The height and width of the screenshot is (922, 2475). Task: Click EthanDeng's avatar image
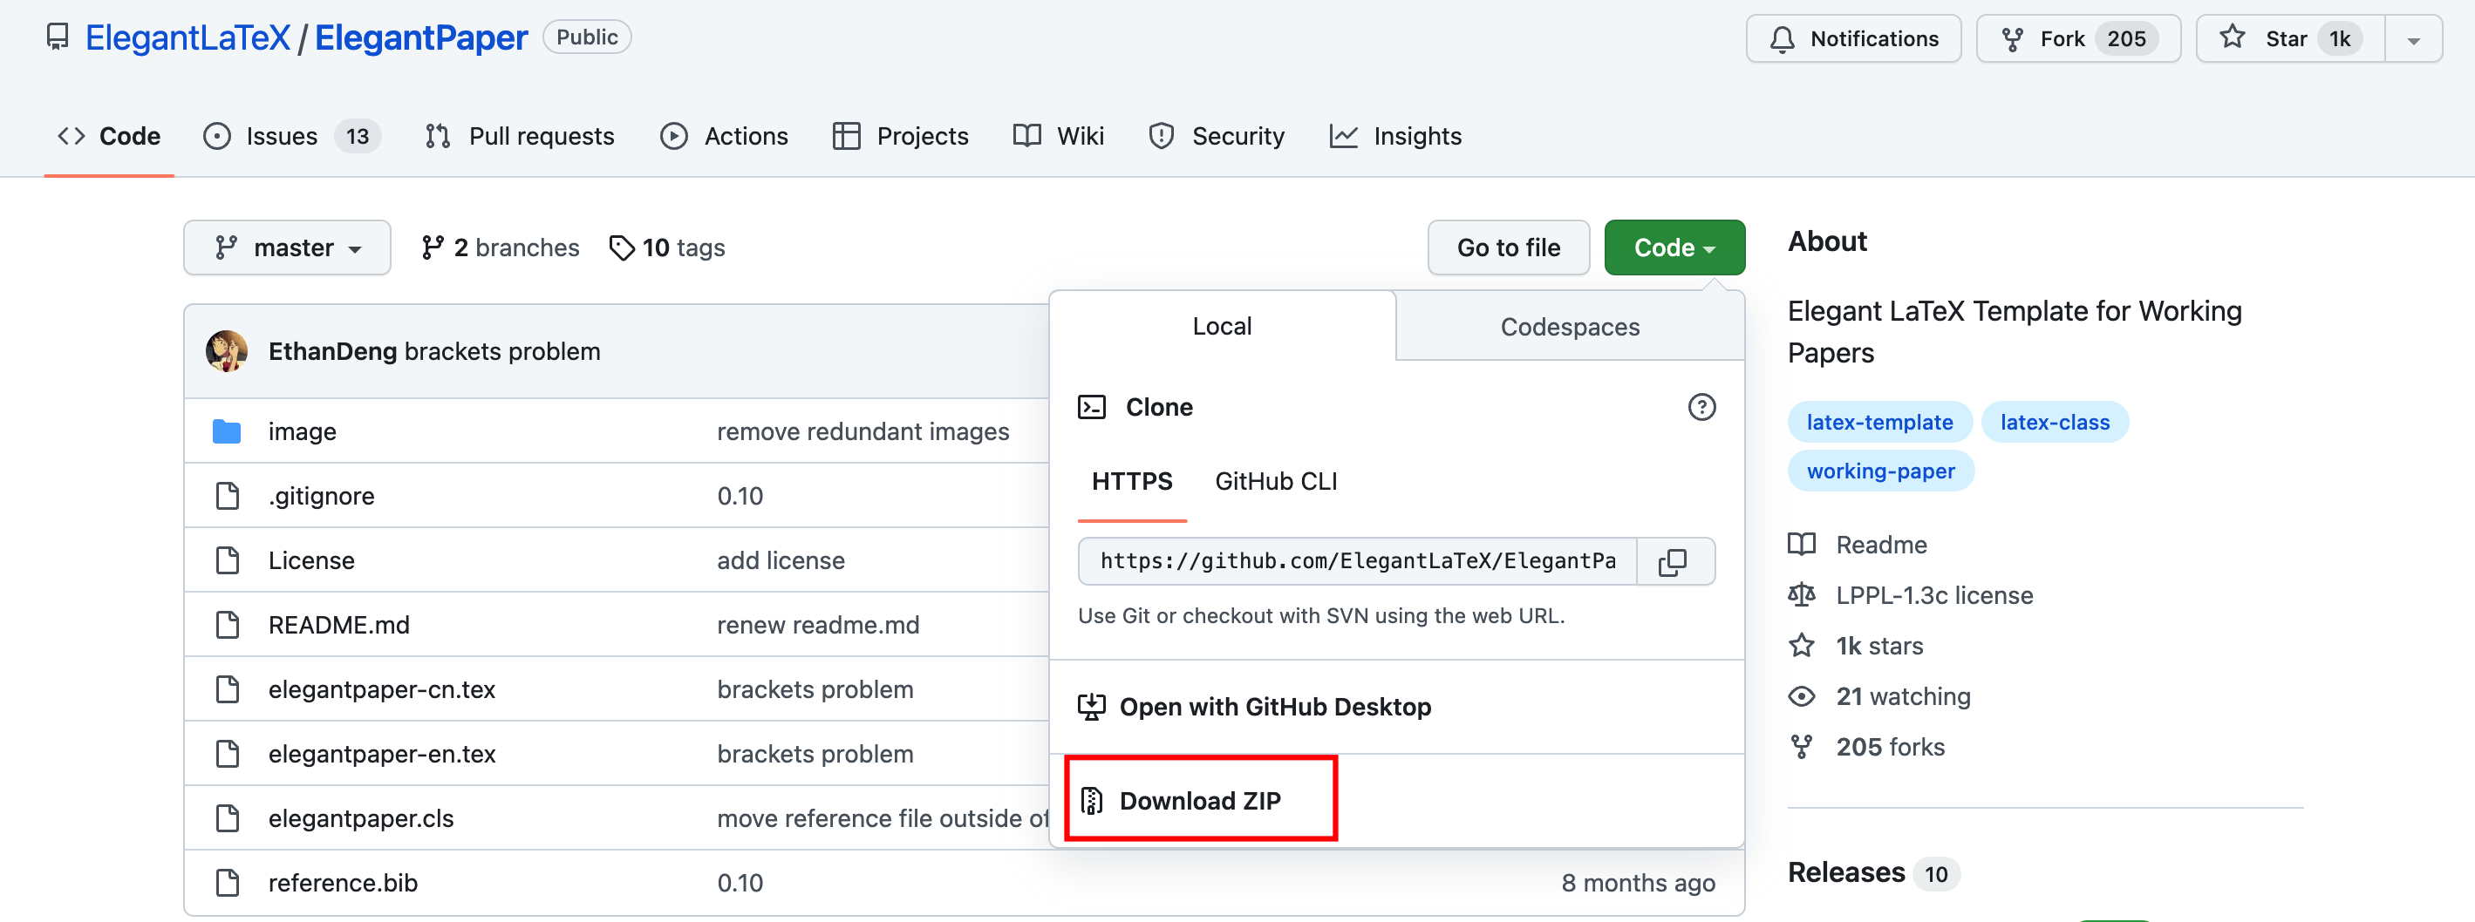pyautogui.click(x=227, y=351)
